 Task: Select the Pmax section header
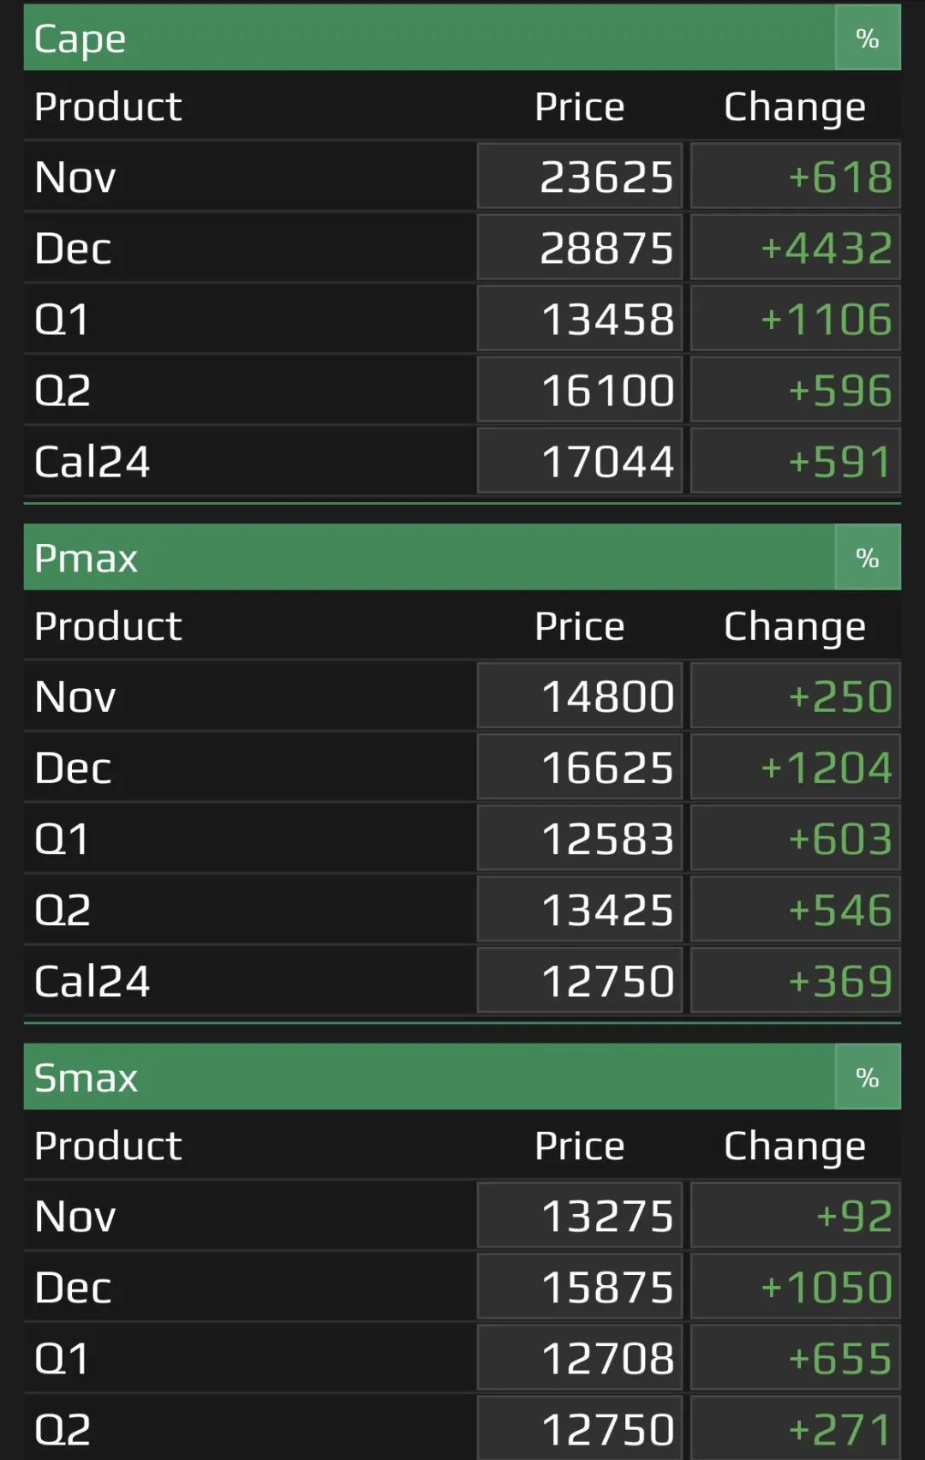pyautogui.click(x=429, y=558)
